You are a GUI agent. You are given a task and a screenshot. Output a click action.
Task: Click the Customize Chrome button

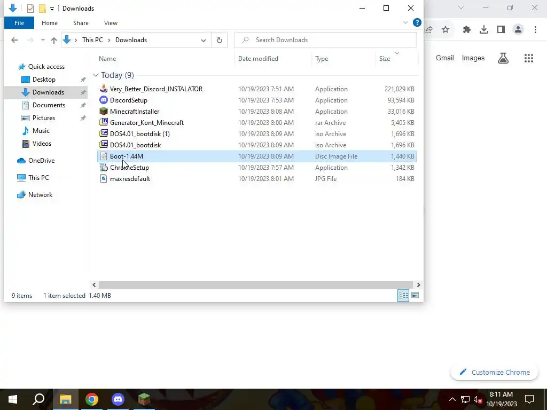[x=494, y=372]
